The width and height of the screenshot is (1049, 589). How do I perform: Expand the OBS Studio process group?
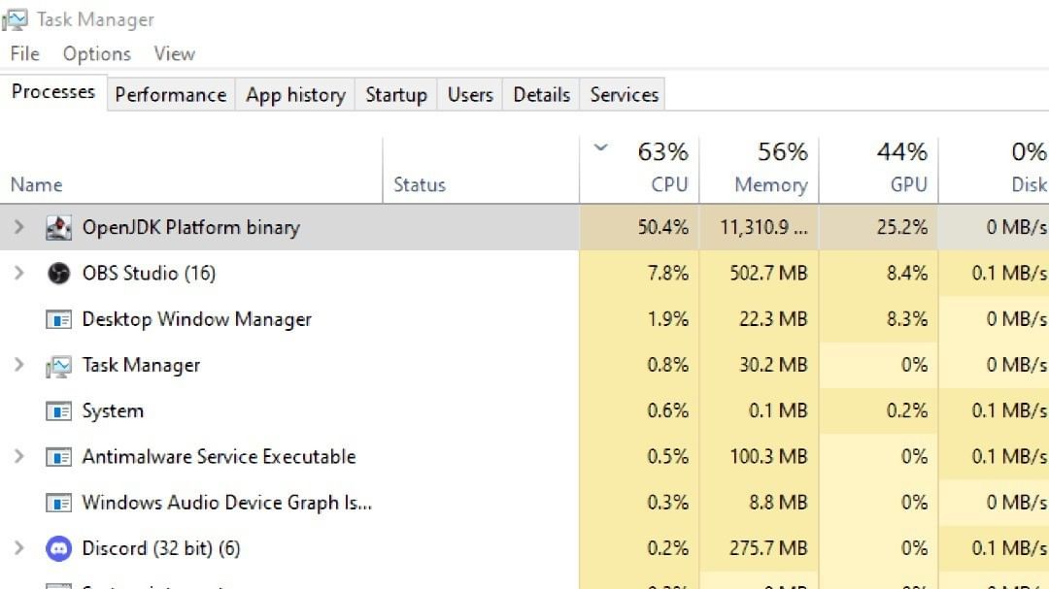pyautogui.click(x=18, y=274)
